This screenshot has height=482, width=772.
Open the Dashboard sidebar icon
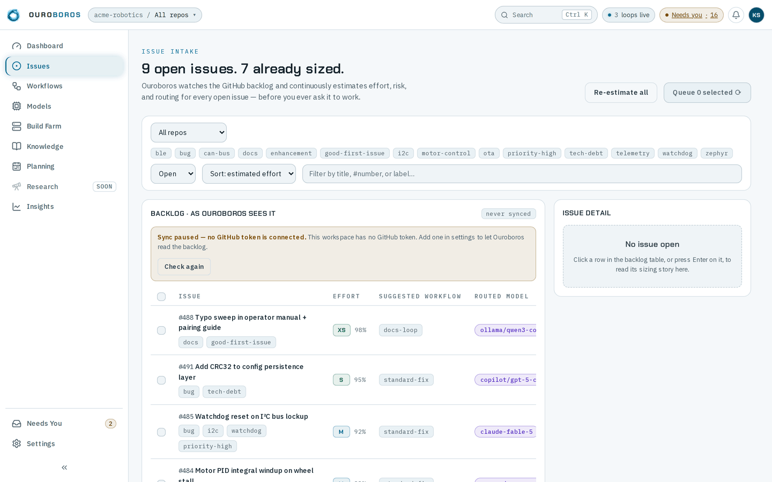[17, 46]
